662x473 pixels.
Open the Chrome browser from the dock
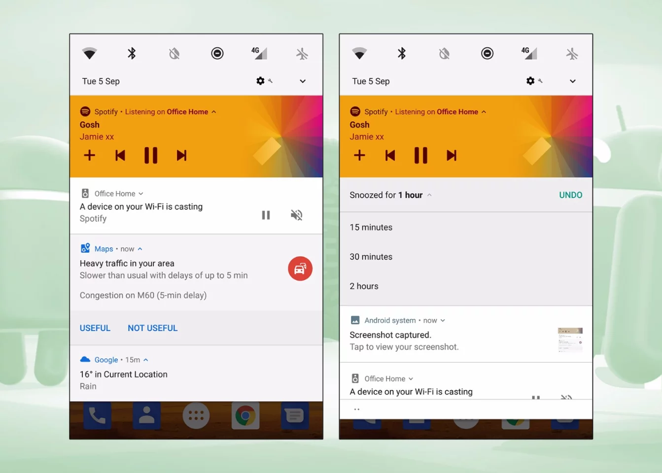pos(245,415)
